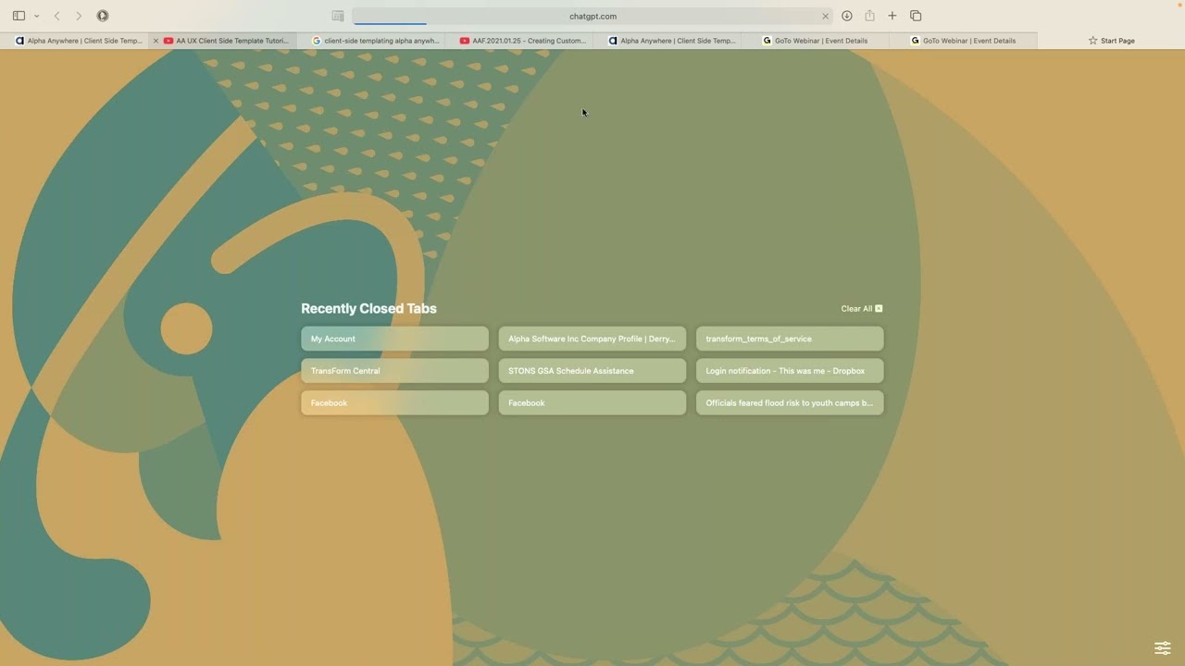Click the star icon on Start Page tab

[x=1092, y=41]
